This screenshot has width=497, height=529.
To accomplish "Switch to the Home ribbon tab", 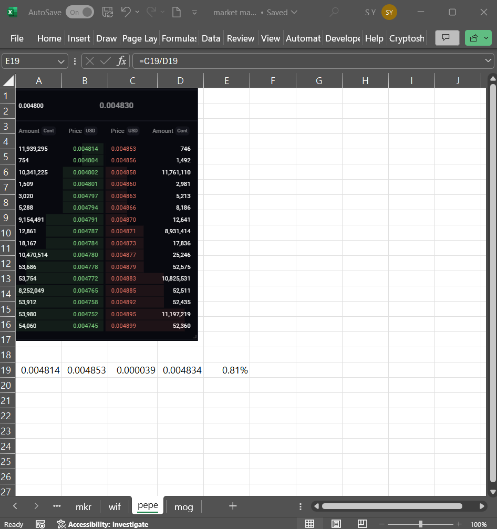I will coord(49,38).
